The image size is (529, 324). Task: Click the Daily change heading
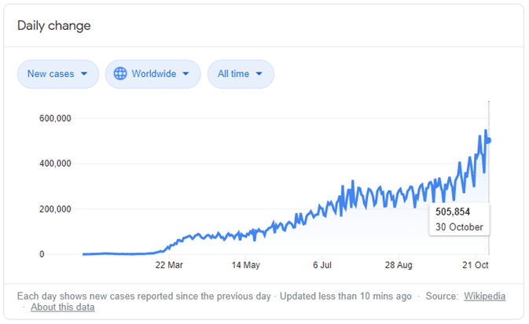coord(53,26)
